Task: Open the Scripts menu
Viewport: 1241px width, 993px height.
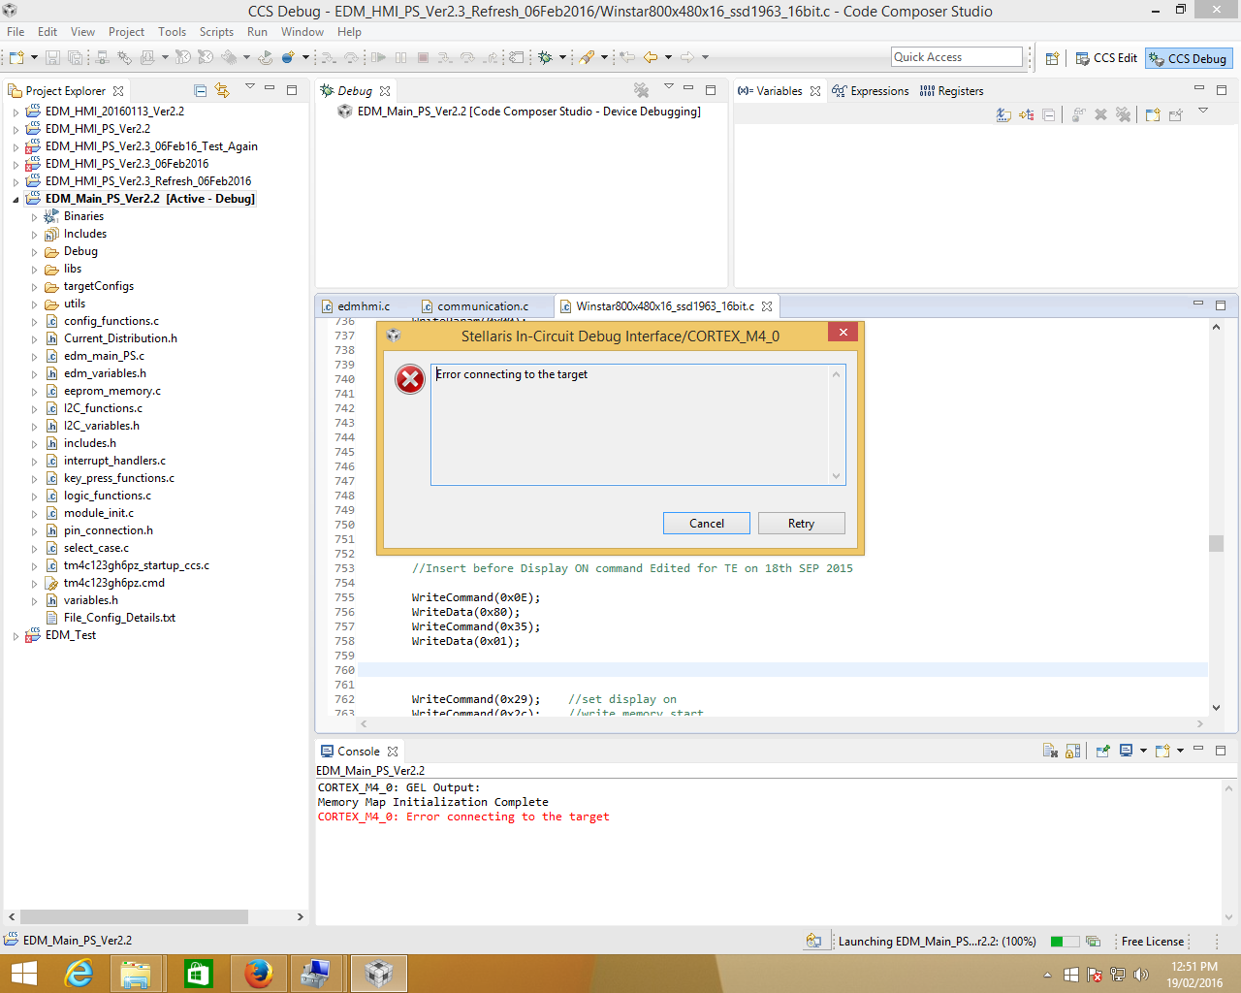Action: 216,32
